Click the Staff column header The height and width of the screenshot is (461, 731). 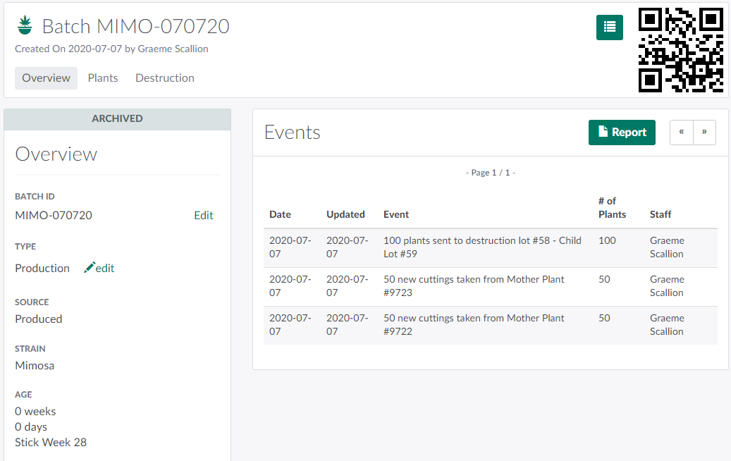pyautogui.click(x=661, y=214)
